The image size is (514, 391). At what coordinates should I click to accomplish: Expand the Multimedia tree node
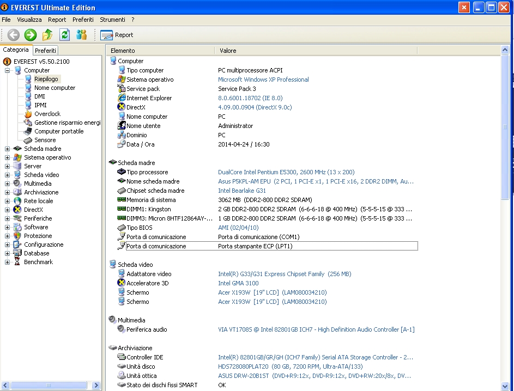8,184
